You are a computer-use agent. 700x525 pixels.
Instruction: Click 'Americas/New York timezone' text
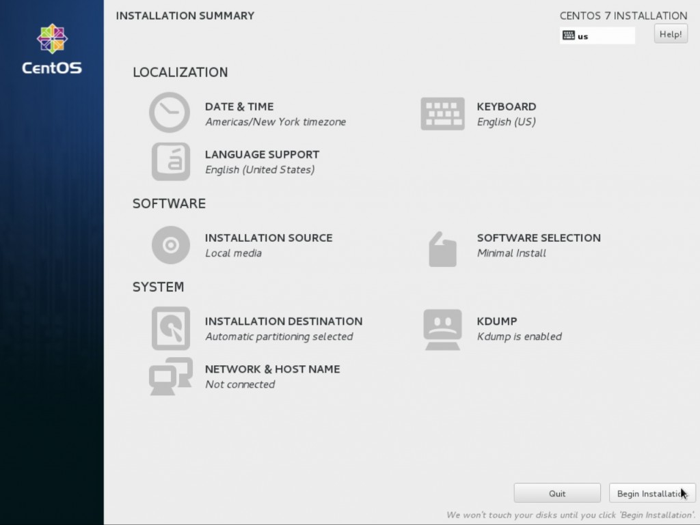[x=275, y=122]
